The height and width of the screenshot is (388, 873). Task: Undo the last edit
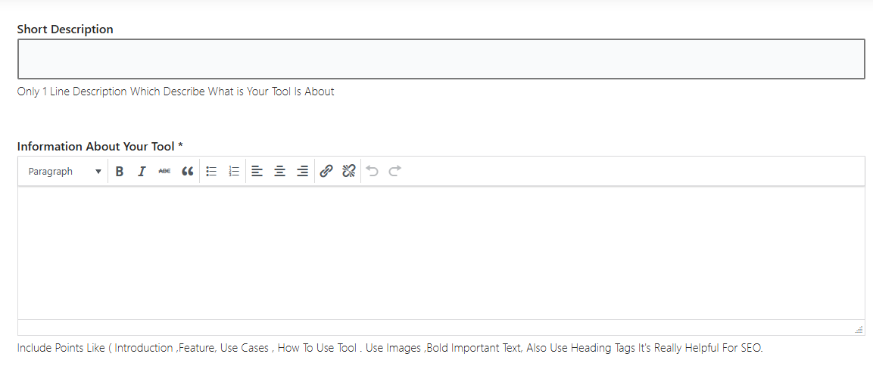373,171
